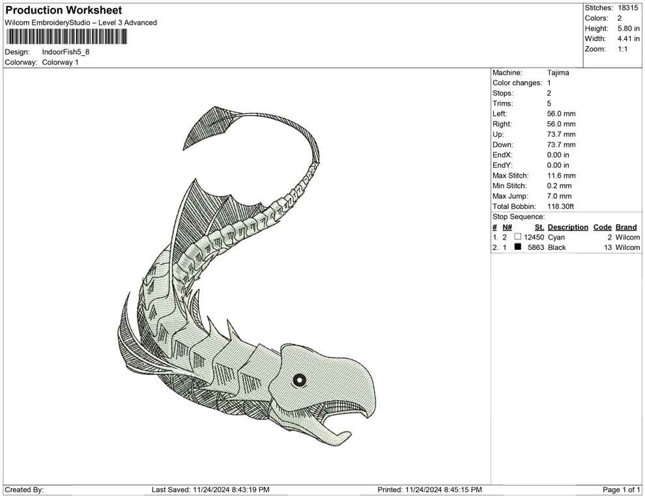Click the Tajima machine value
Image resolution: width=645 pixels, height=496 pixels.
[558, 73]
